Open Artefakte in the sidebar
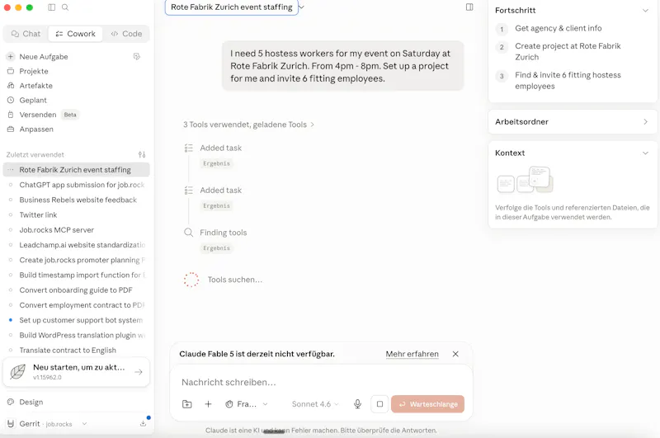Screen dimensions: 660x438 tap(35, 86)
